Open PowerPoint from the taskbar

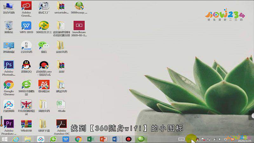click(x=104, y=139)
